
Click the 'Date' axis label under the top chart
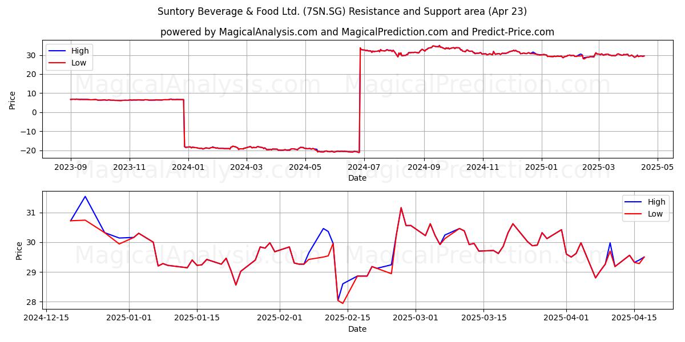pyautogui.click(x=357, y=178)
